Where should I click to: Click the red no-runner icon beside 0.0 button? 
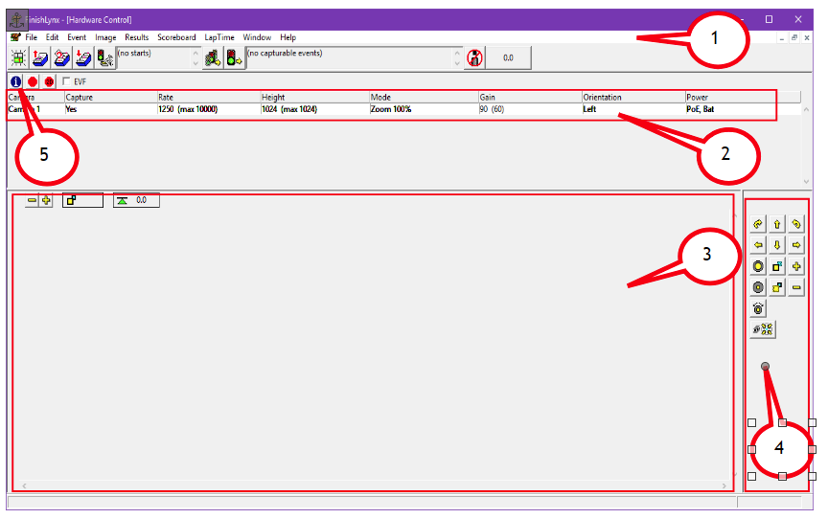click(x=473, y=57)
